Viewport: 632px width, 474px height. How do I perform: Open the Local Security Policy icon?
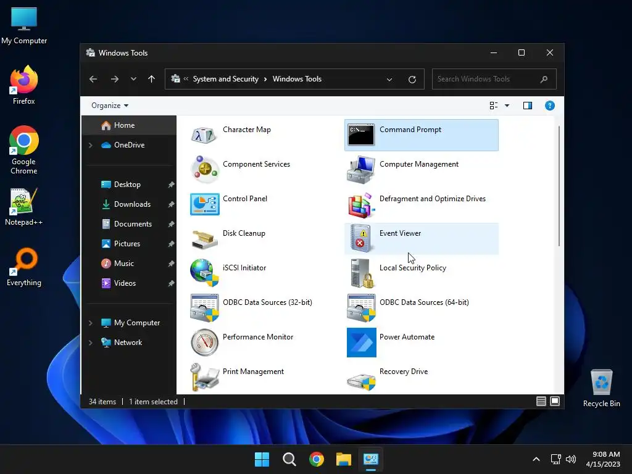tap(362, 273)
